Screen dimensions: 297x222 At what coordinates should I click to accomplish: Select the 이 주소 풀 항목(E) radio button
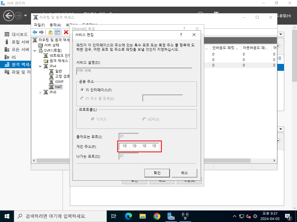[x=82, y=99]
